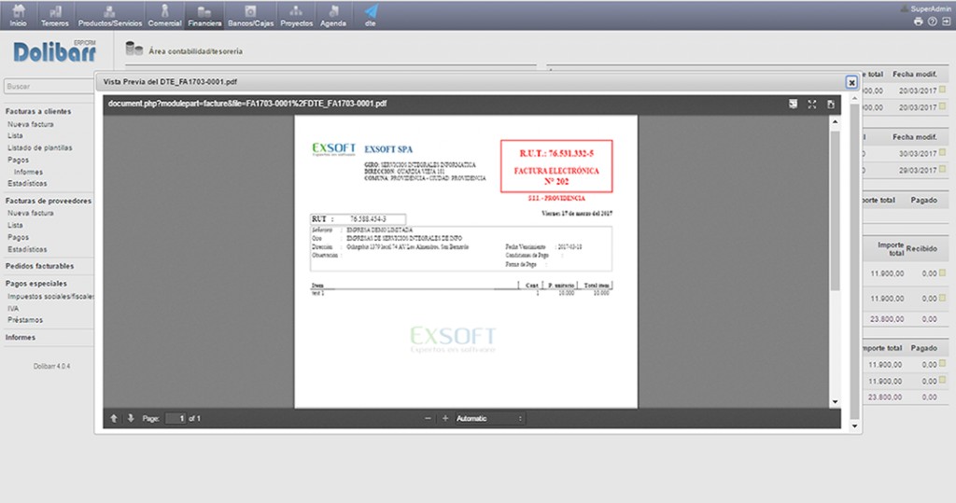The image size is (956, 503).
Task: Open Facturas de proveedores section
Action: [x=49, y=201]
